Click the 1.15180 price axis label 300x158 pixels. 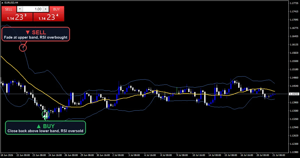(294, 69)
